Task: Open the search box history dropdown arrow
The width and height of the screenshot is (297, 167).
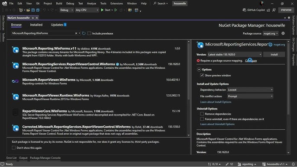Action: tap(79, 33)
